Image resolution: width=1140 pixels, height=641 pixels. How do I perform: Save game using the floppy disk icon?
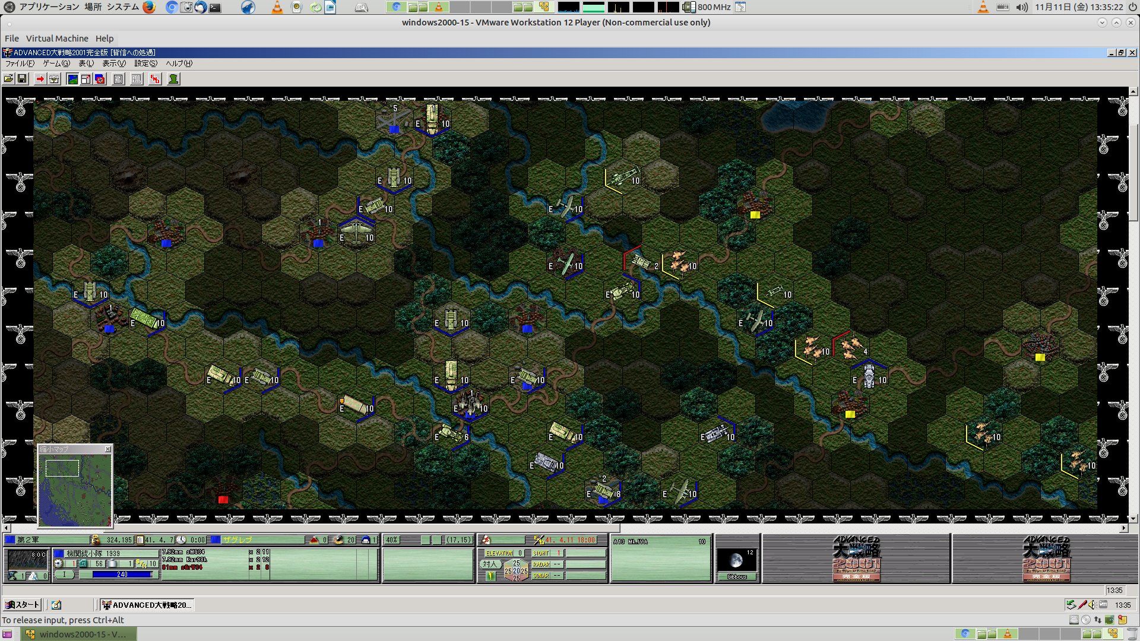tap(22, 79)
